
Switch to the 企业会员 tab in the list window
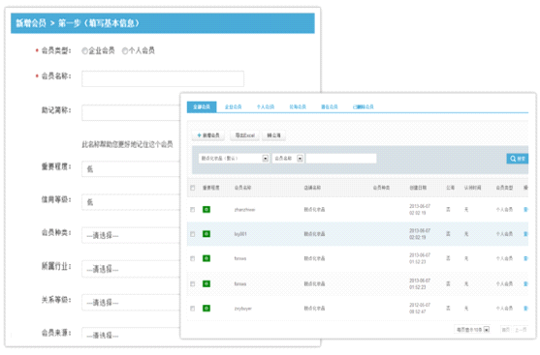click(233, 106)
